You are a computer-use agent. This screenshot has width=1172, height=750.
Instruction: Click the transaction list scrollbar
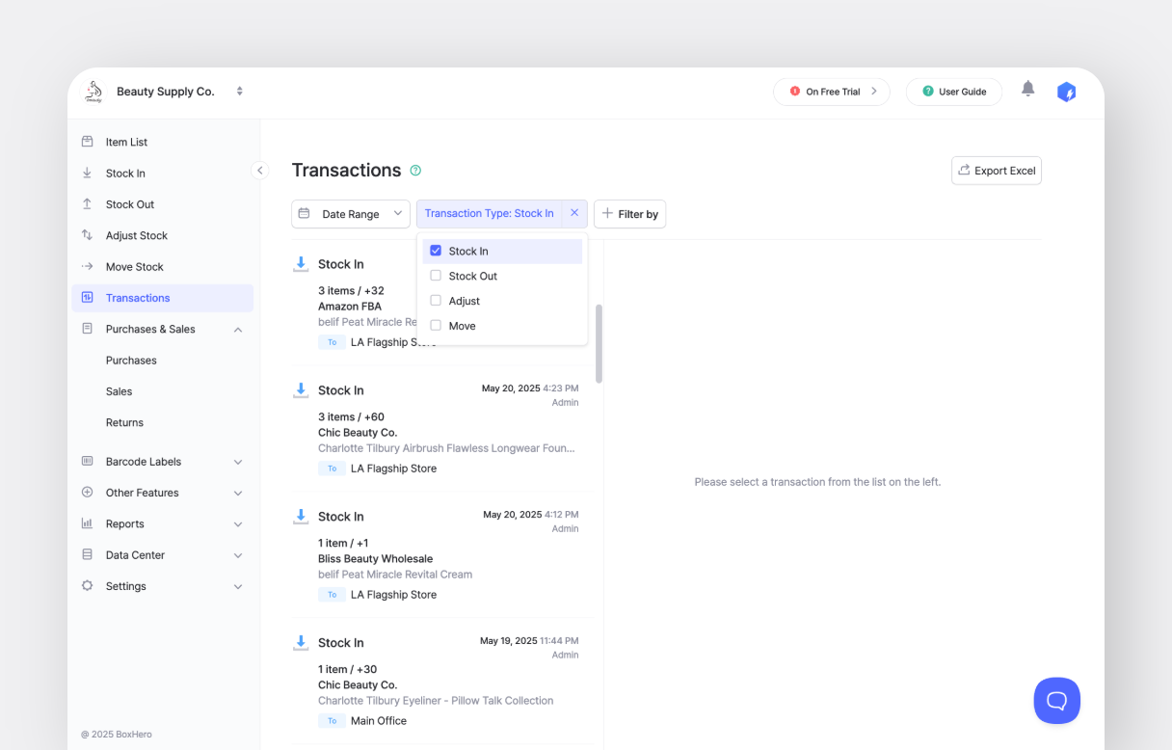click(599, 343)
